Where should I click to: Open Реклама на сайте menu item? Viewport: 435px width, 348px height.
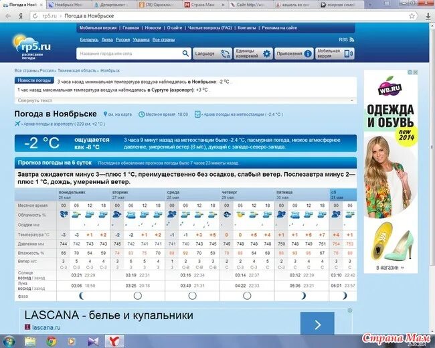click(279, 27)
